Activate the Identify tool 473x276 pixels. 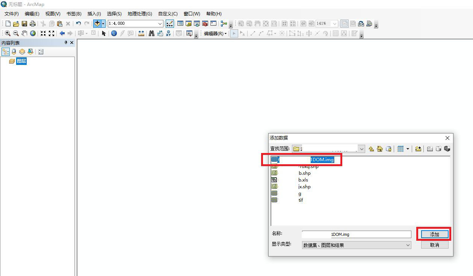114,33
